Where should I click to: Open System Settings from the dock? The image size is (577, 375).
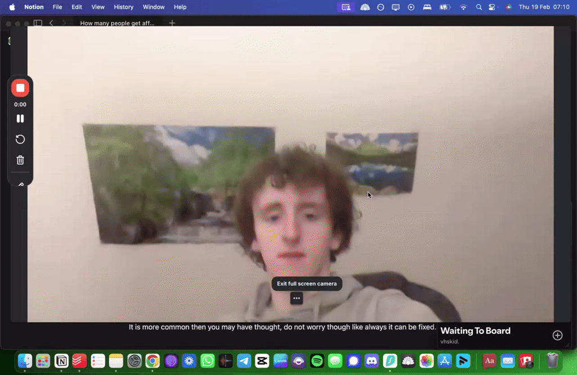tap(134, 361)
